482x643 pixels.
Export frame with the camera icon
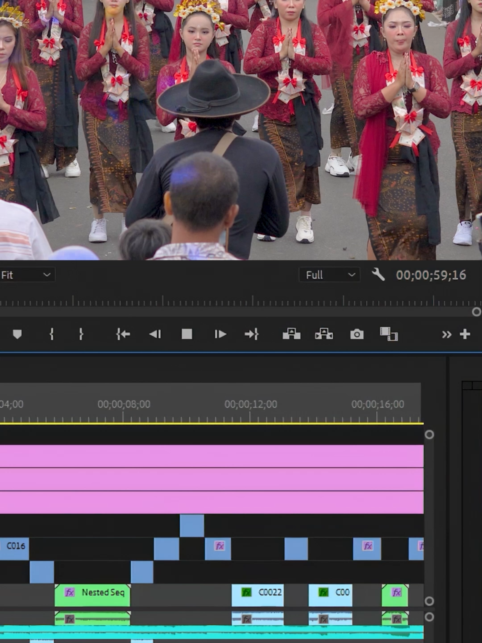[x=357, y=334]
